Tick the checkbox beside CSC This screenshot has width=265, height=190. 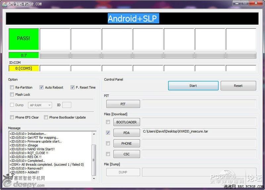pyautogui.click(x=108, y=154)
